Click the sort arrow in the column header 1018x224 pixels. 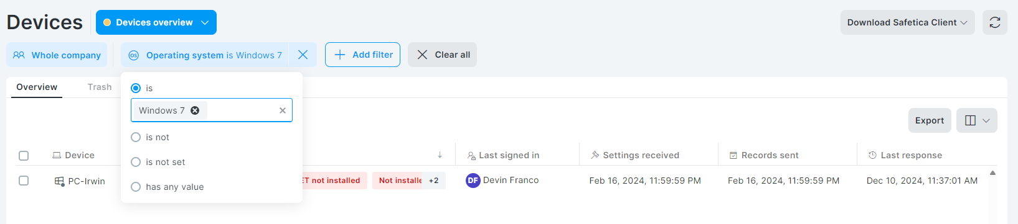click(x=440, y=155)
